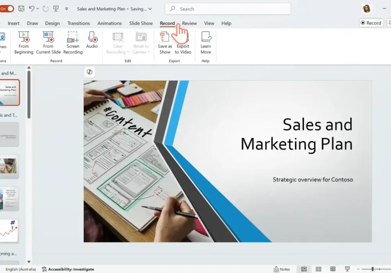391x273 pixels.
Task: Click Save as Show
Action: 165,43
